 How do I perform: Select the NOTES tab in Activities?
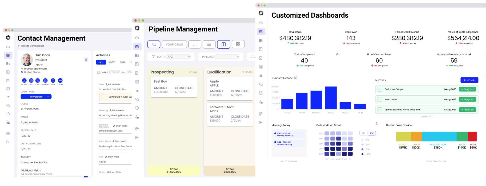pos(112,62)
